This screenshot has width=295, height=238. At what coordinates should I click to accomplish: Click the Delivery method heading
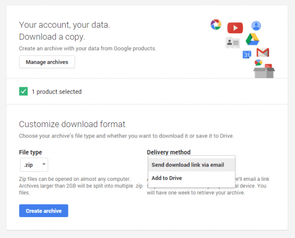coord(168,152)
